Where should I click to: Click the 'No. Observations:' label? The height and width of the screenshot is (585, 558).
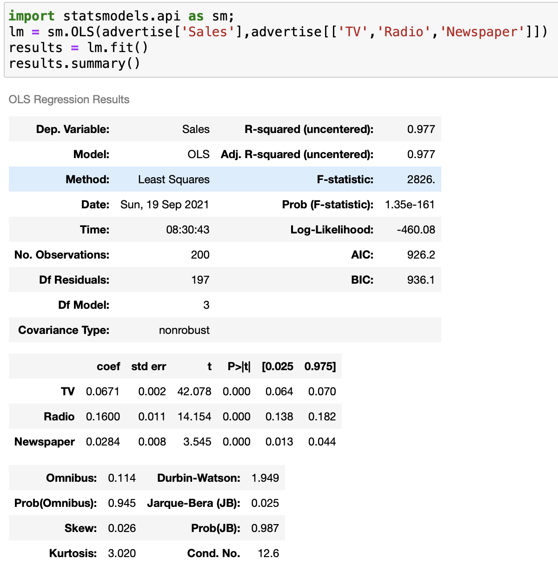tap(62, 255)
